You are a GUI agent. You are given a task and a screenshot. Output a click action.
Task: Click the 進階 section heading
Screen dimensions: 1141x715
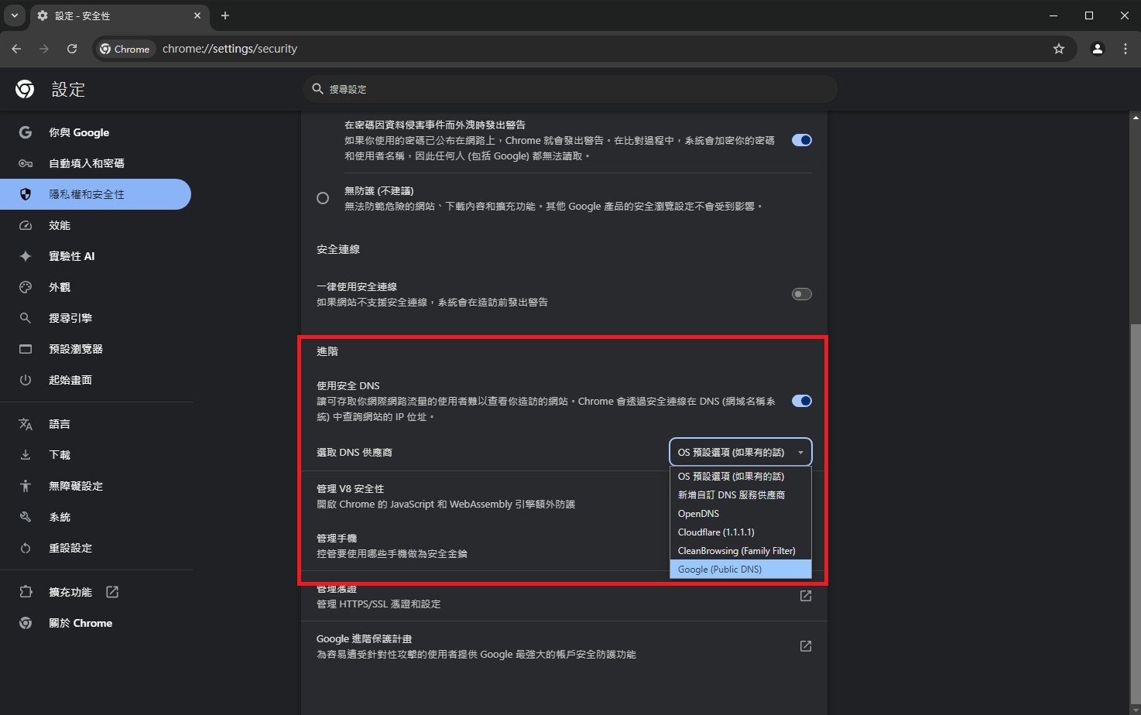(x=327, y=351)
